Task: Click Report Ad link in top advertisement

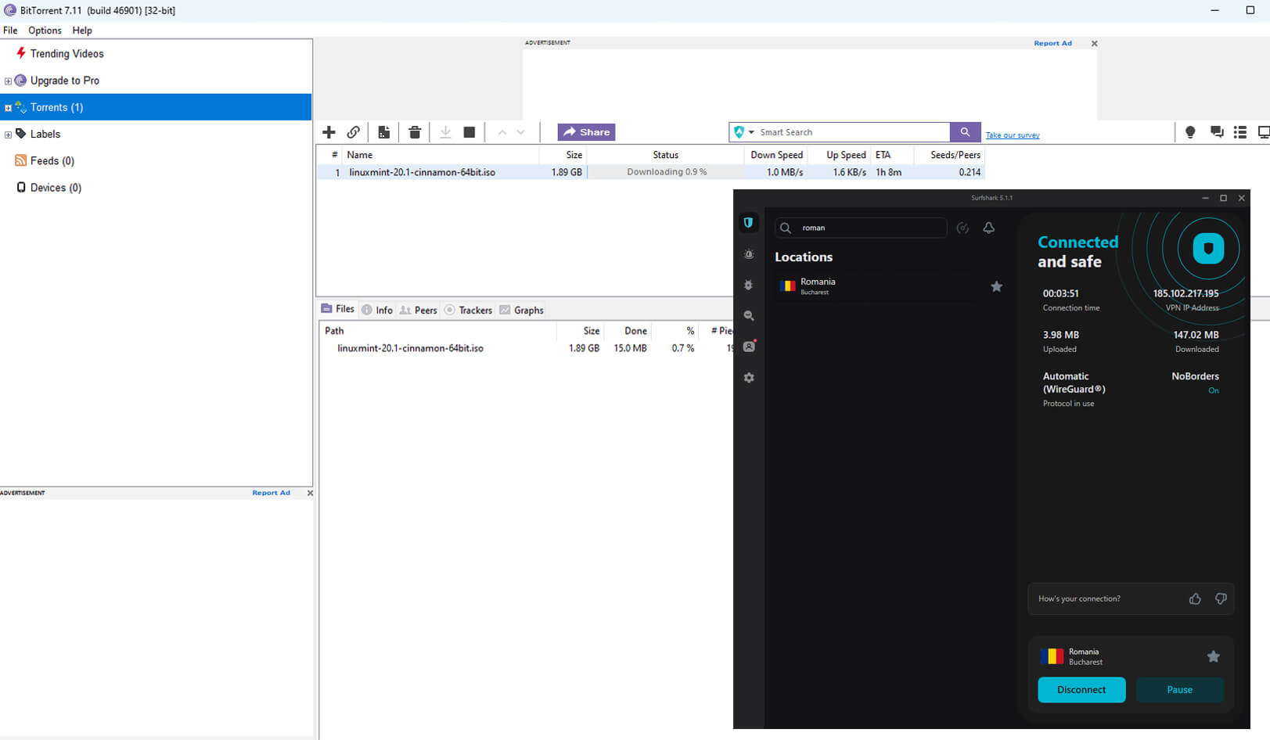Action: click(x=1052, y=44)
